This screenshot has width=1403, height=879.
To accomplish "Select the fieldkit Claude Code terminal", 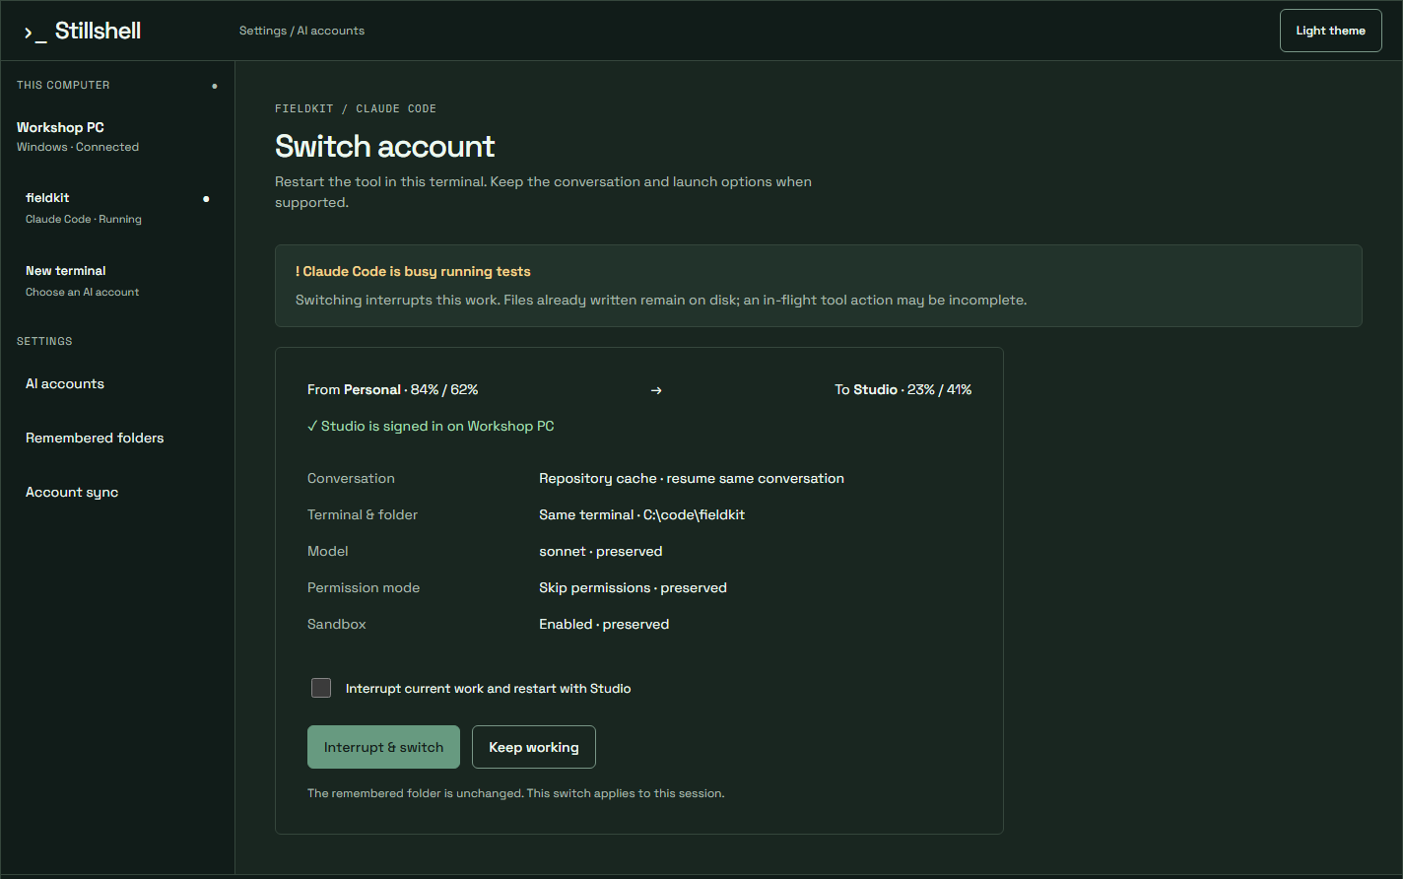I will [117, 208].
